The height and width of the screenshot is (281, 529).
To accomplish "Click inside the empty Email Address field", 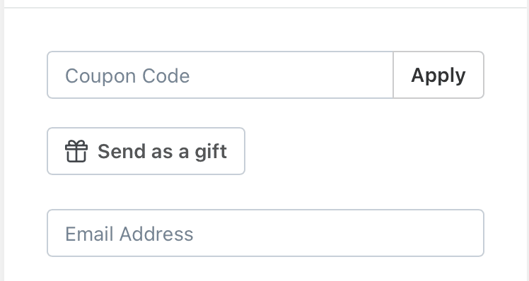I will click(x=265, y=233).
